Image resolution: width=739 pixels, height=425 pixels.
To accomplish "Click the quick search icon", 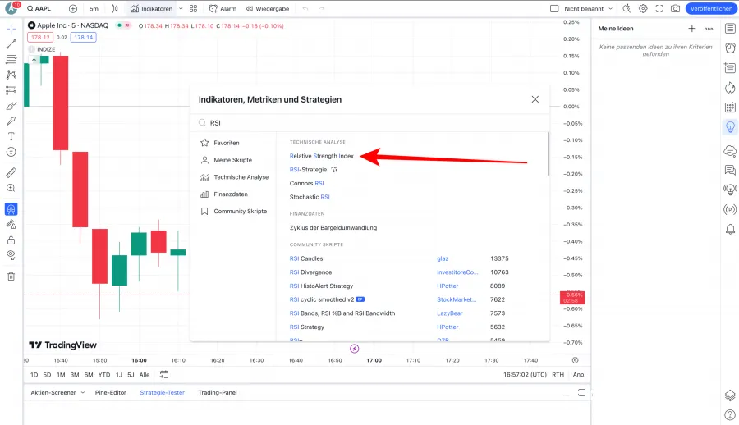I will pos(627,8).
